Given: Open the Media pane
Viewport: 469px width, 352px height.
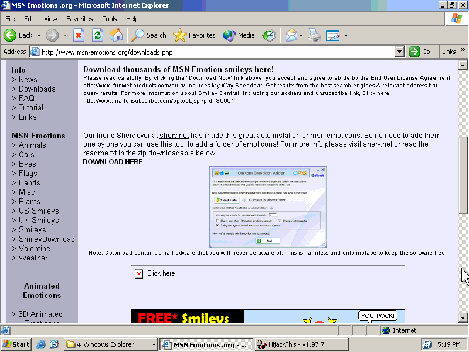Looking at the screenshot, I should 239,35.
